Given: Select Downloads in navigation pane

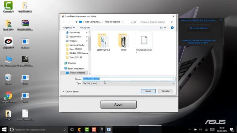Looking at the screenshot, I should [74, 33].
